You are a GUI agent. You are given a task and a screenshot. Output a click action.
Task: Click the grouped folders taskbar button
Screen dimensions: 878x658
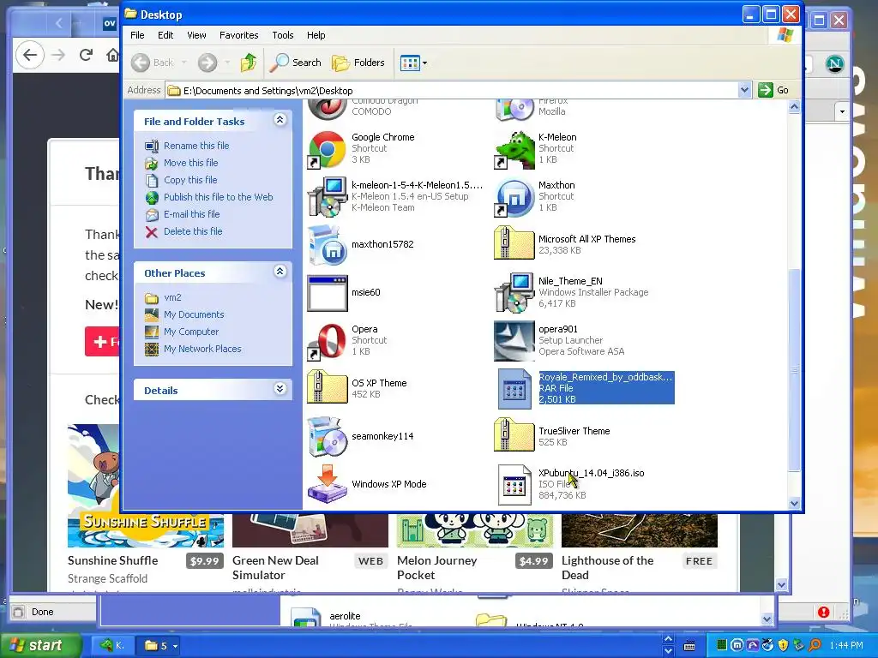(160, 646)
